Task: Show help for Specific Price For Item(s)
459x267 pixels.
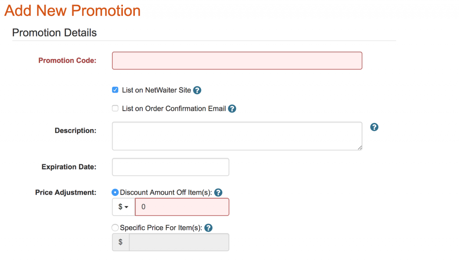Action: 208,228
